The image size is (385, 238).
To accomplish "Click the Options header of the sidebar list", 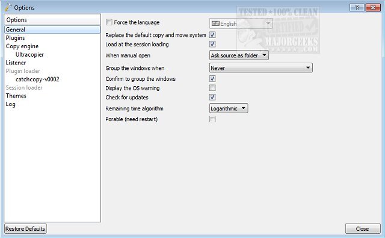I will pyautogui.click(x=52, y=20).
